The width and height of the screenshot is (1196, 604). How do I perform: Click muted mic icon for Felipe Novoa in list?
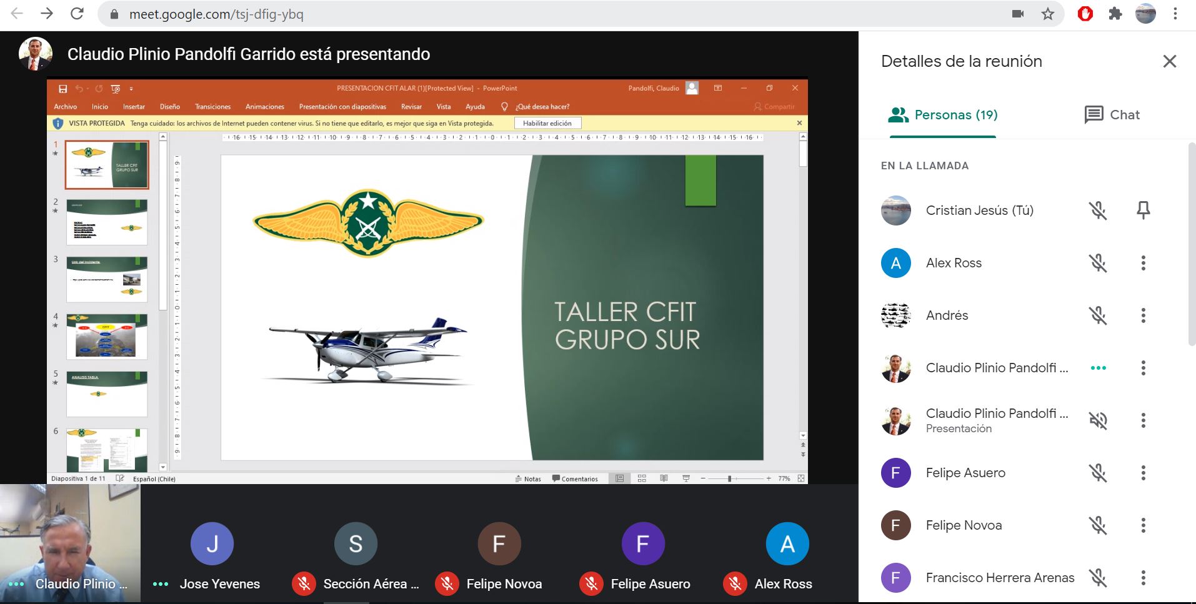[x=1098, y=525]
